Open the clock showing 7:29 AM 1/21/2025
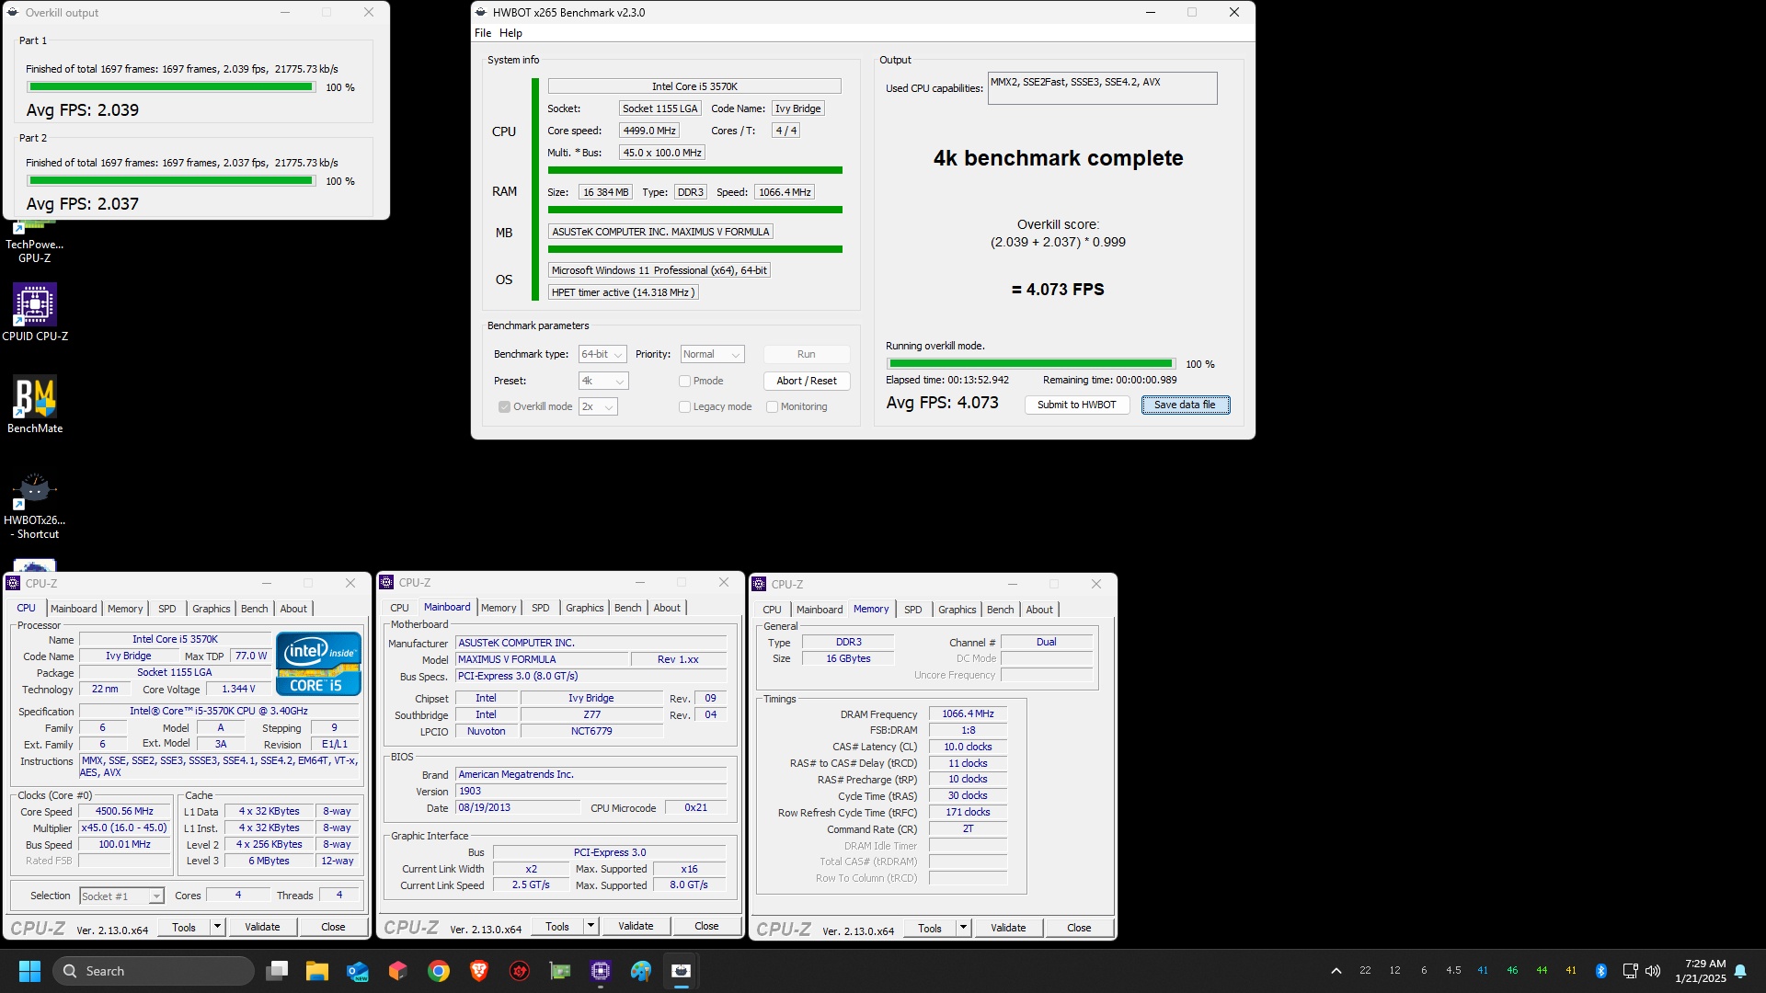1766x993 pixels. [x=1700, y=971]
